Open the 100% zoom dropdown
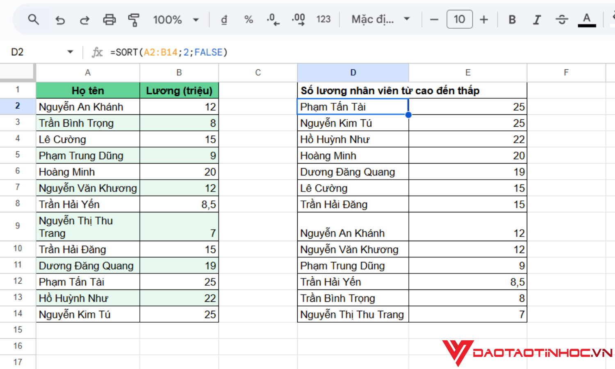The image size is (615, 369). pos(175,20)
